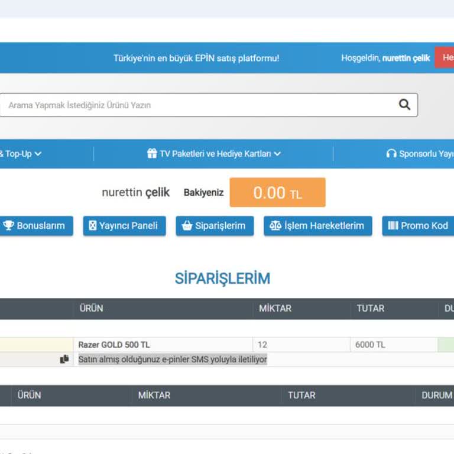Click the hourglass icon on Yayıncı Paneli

pyautogui.click(x=93, y=225)
